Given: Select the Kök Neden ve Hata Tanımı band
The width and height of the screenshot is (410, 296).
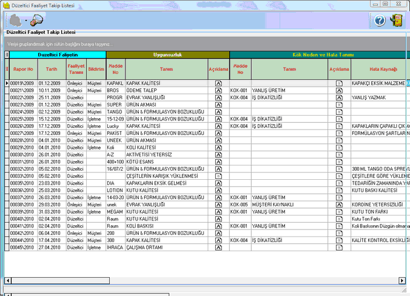Looking at the screenshot, I should 320,54.
